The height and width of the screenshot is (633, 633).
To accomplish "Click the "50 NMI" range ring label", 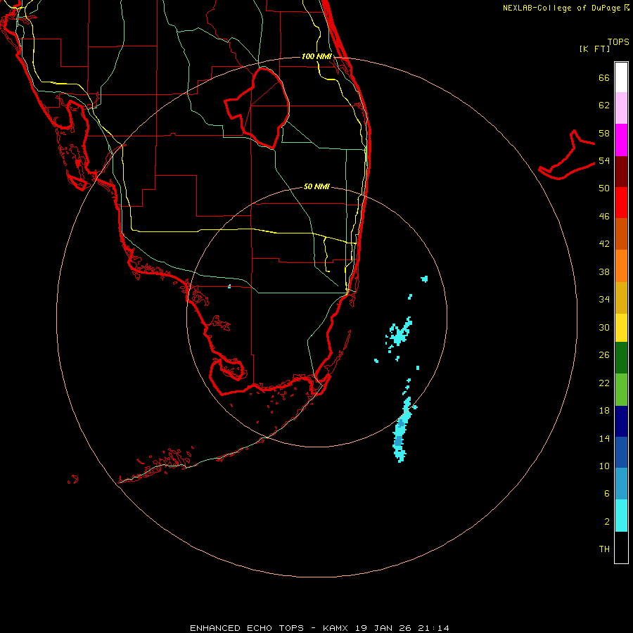I will click(x=316, y=186).
